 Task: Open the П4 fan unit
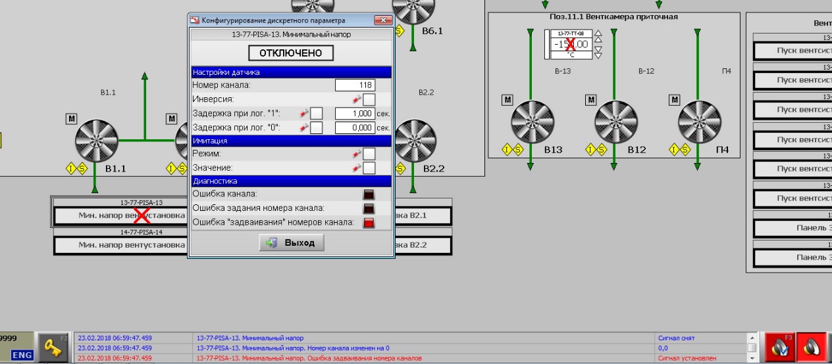(699, 122)
